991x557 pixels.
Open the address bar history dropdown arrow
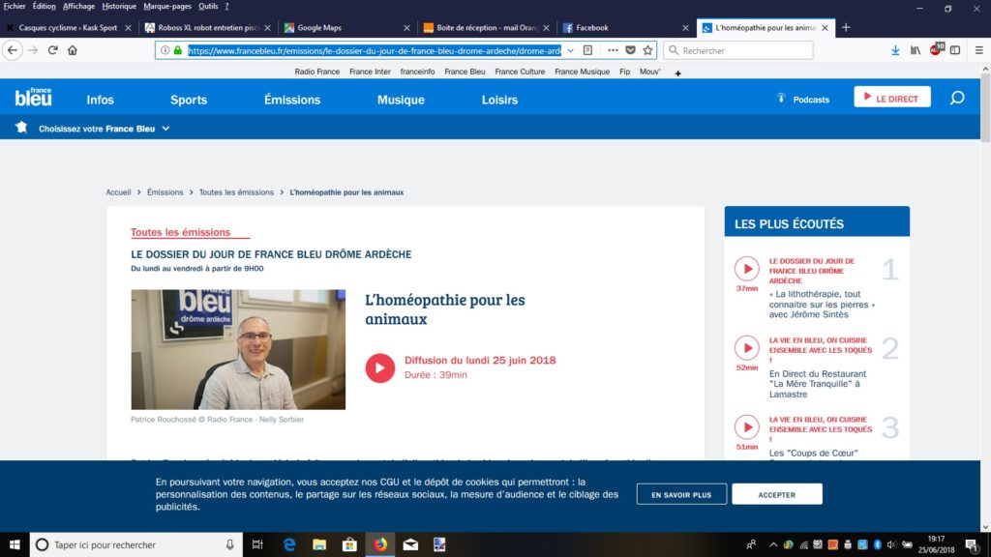click(570, 50)
